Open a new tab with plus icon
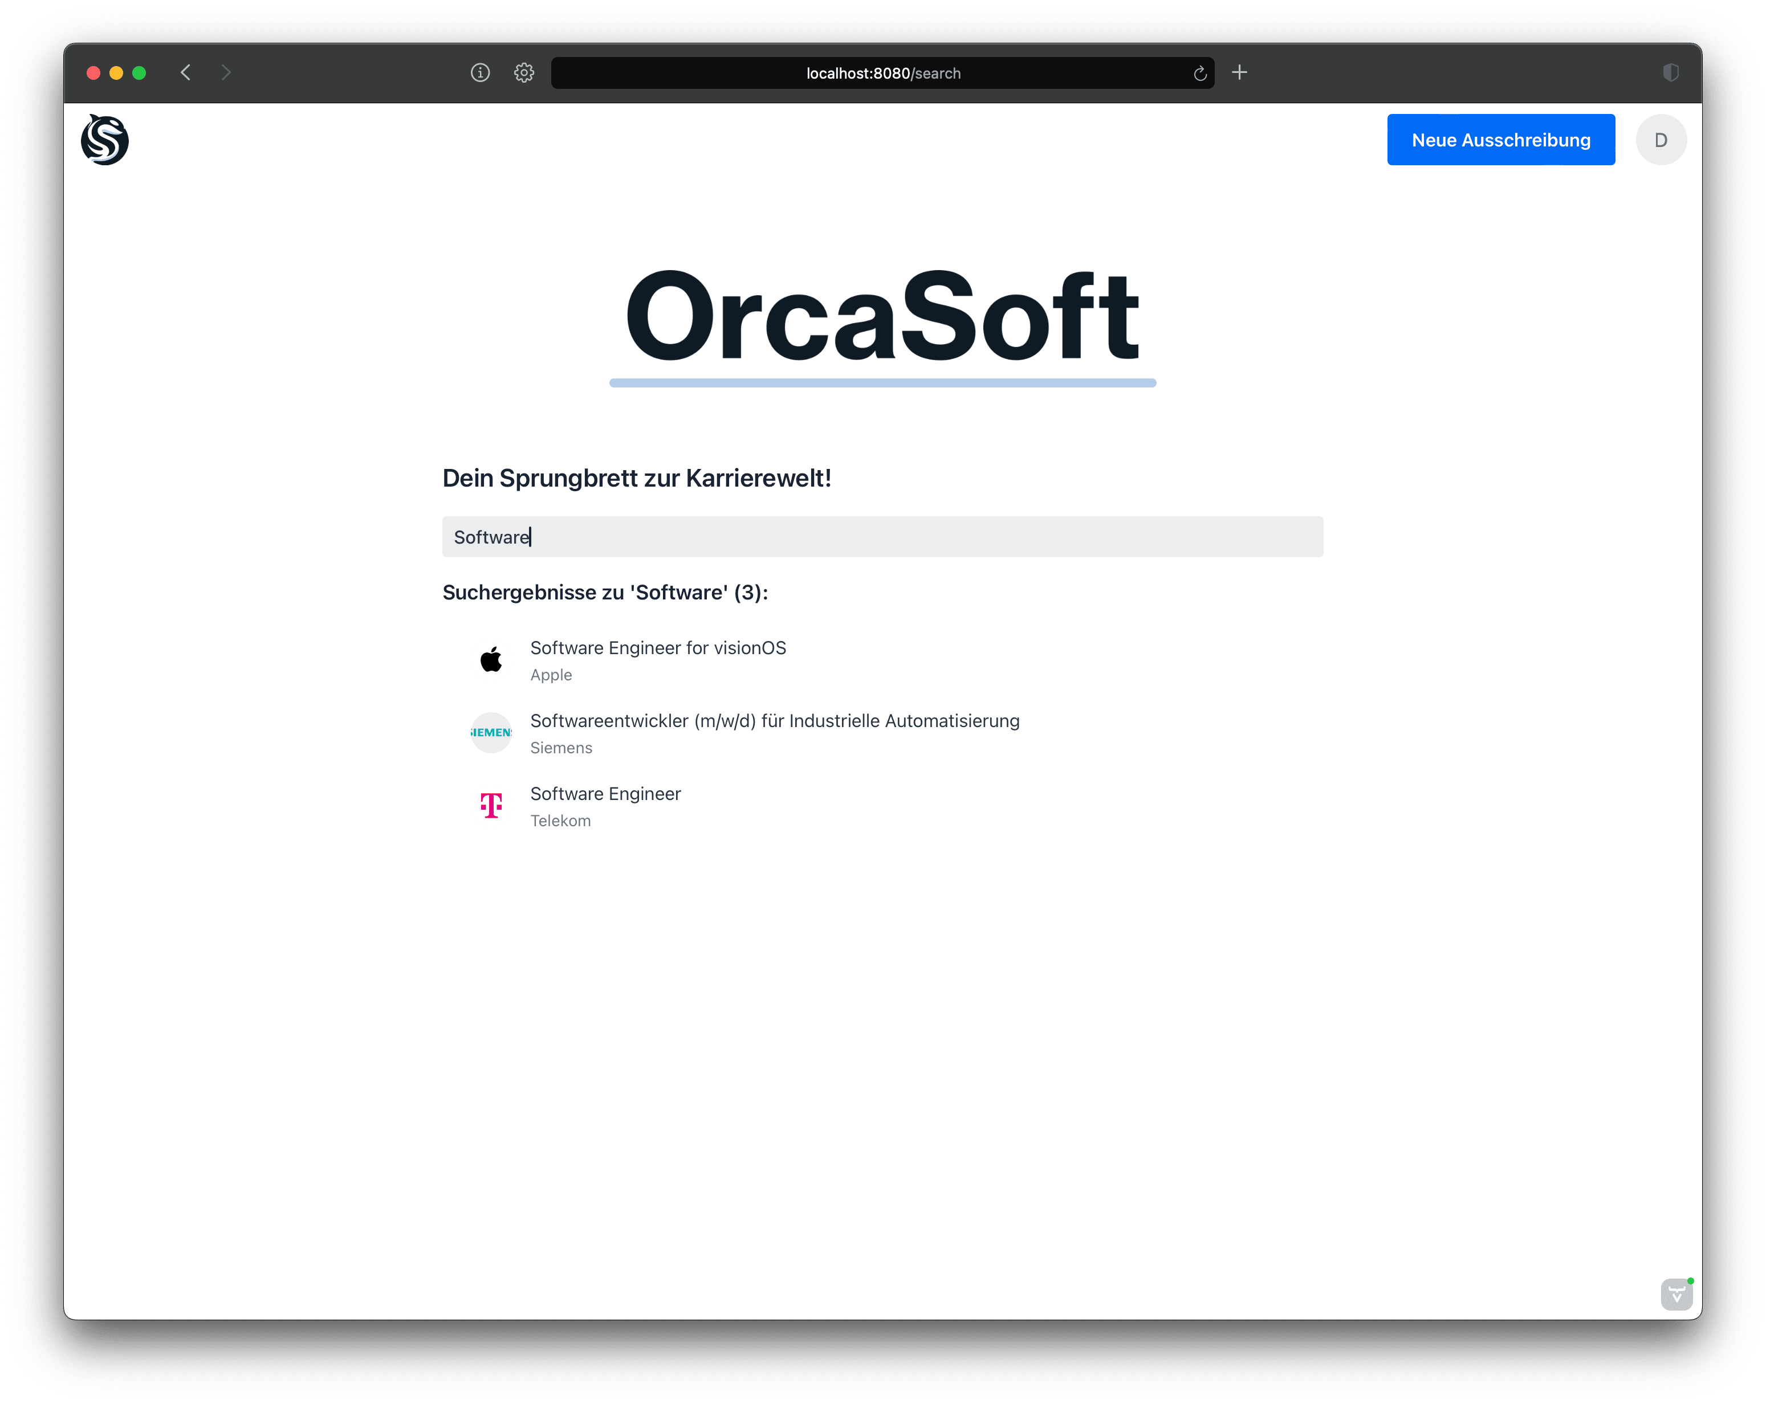 (x=1239, y=73)
